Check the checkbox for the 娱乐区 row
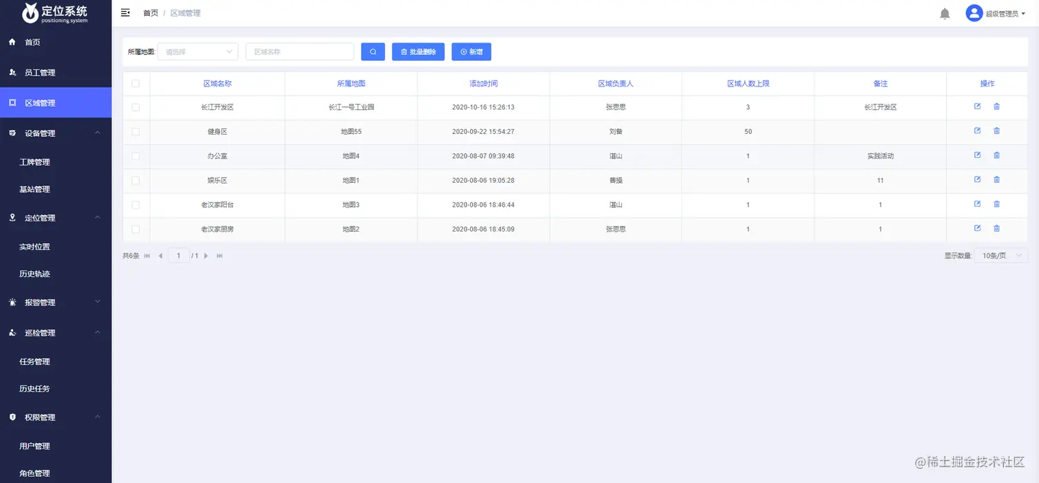Viewport: 1039px width, 483px height. click(x=135, y=180)
